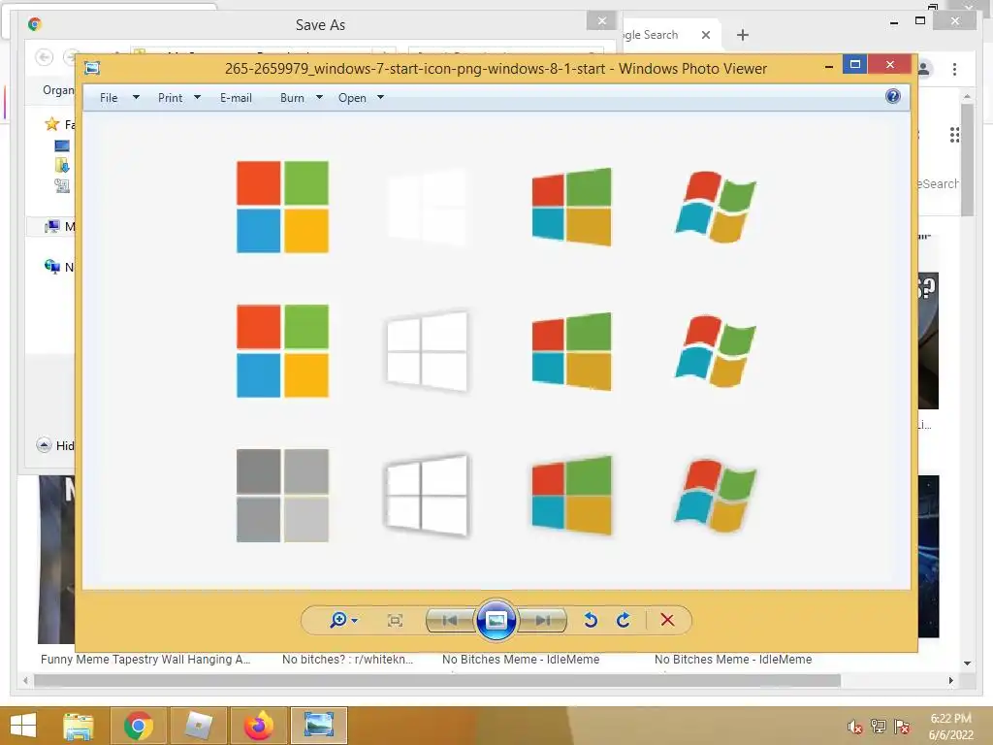This screenshot has height=745, width=993.
Task: Expand the Print dropdown arrow
Action: pos(197,98)
